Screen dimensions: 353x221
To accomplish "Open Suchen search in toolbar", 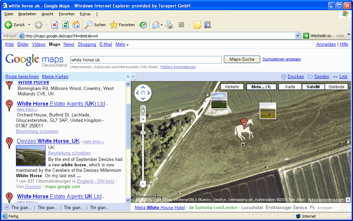I will tap(95, 25).
